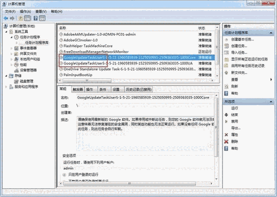Click the 本地用户和组 icon in tree
This screenshot has height=197, width=277.
[16, 59]
